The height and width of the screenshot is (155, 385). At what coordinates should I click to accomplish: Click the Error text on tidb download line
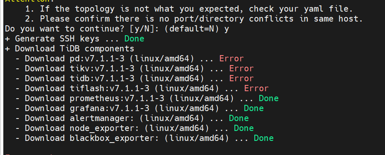tap(241, 78)
